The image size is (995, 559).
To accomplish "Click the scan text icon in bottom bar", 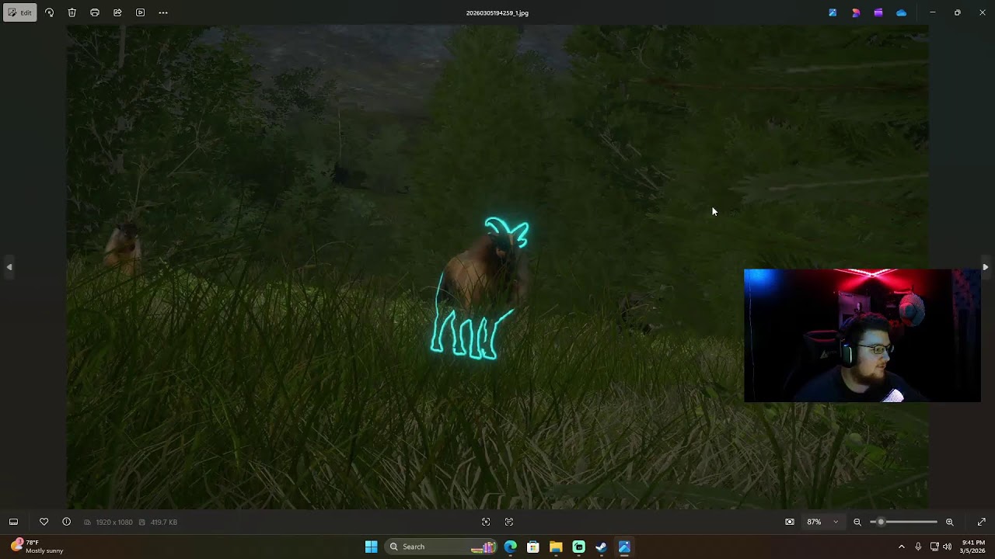I will (509, 522).
